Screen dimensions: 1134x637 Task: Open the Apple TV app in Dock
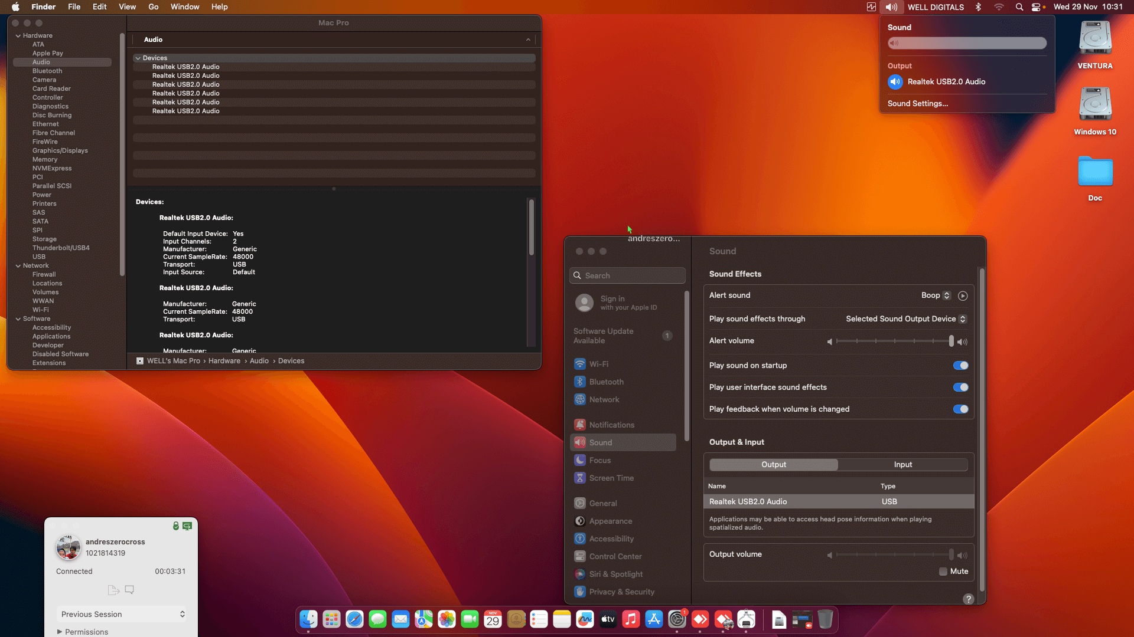tap(608, 619)
